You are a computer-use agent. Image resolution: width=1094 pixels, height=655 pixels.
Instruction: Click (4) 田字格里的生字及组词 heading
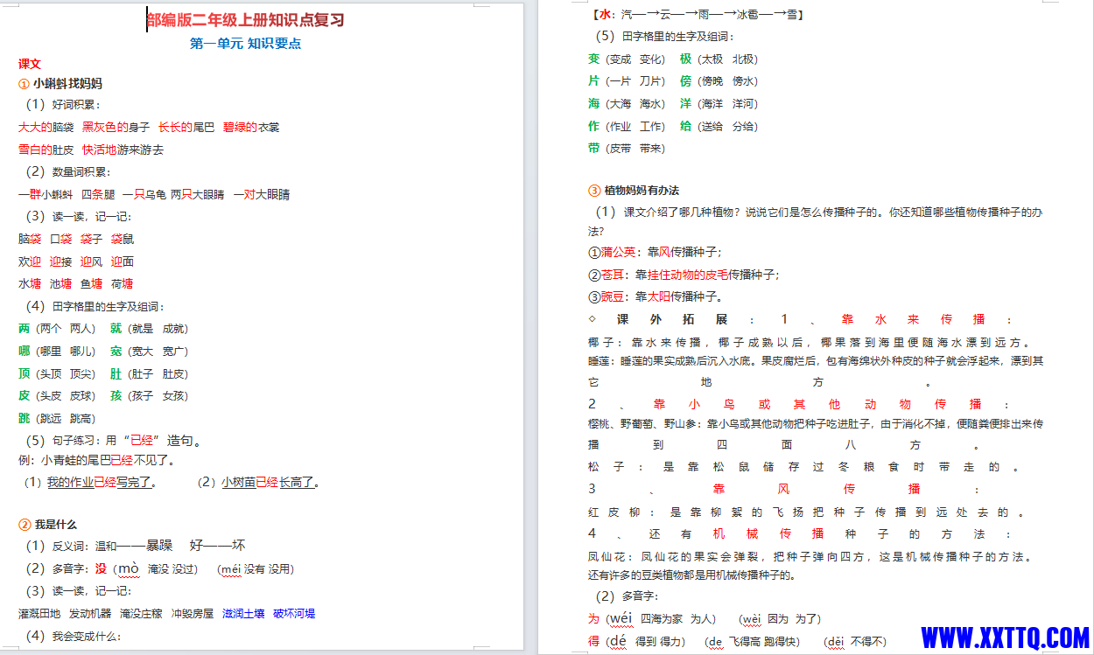pyautogui.click(x=95, y=306)
